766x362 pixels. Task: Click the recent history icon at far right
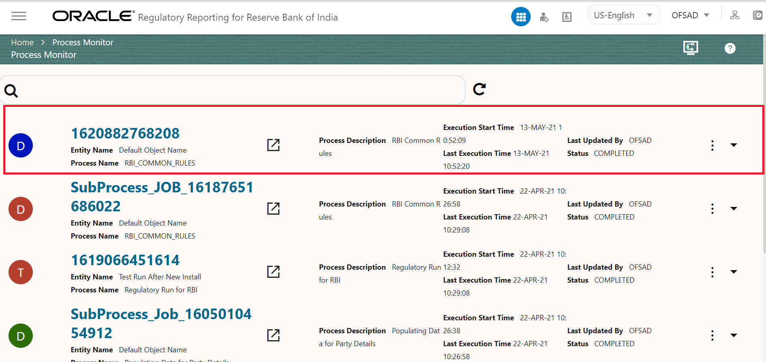tap(757, 15)
